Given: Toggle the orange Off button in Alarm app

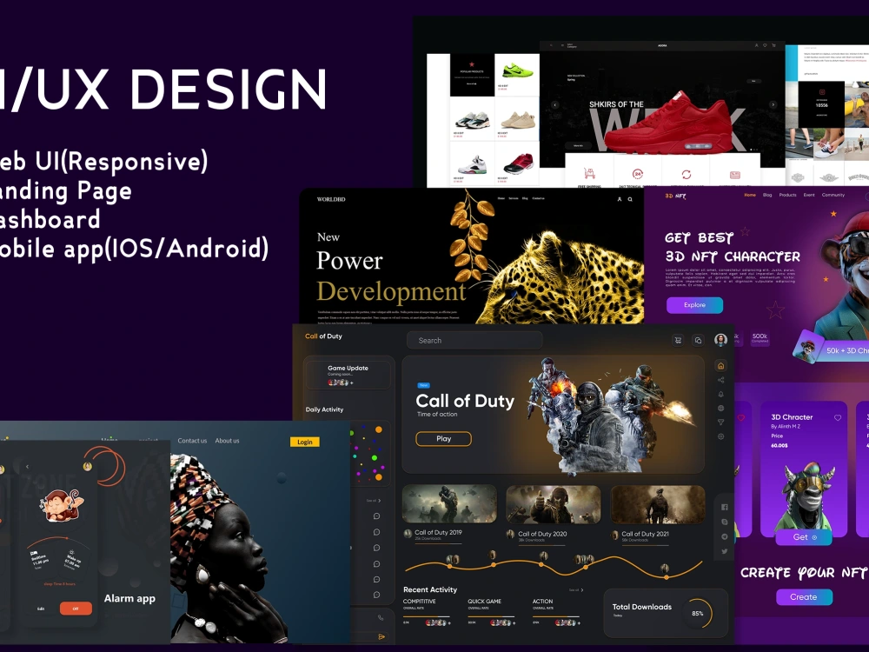Looking at the screenshot, I should [x=76, y=609].
